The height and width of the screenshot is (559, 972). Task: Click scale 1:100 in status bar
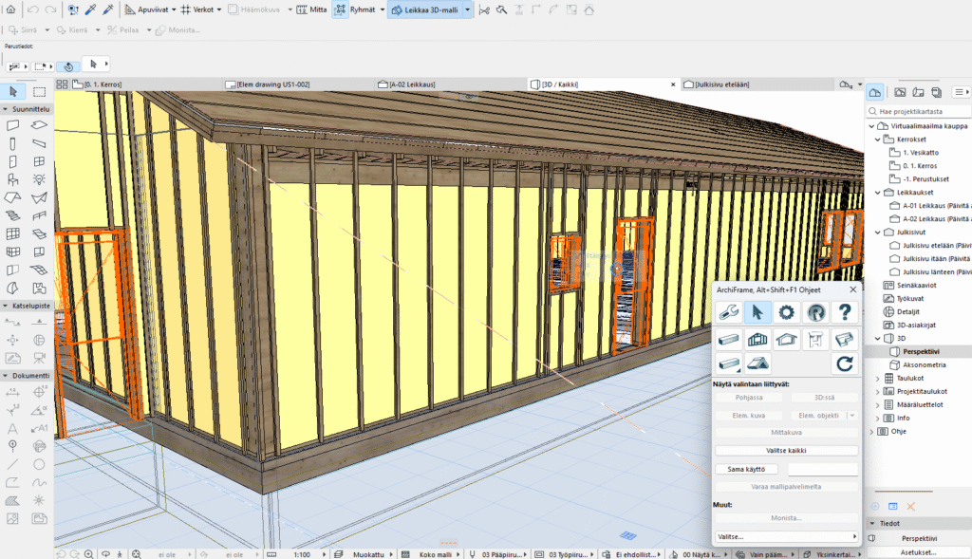pos(302,554)
